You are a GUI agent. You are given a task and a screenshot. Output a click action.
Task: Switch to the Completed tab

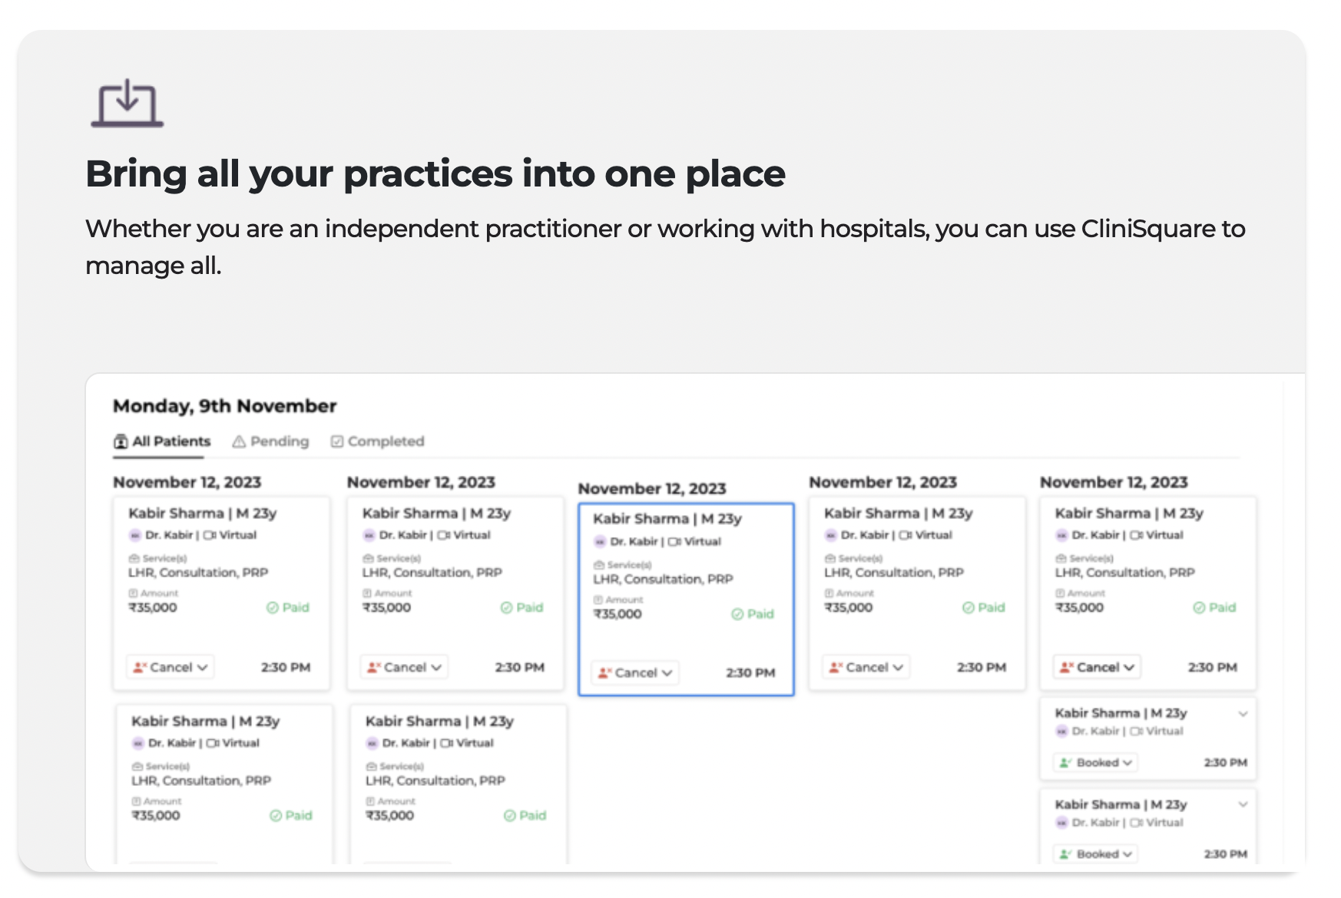point(386,441)
